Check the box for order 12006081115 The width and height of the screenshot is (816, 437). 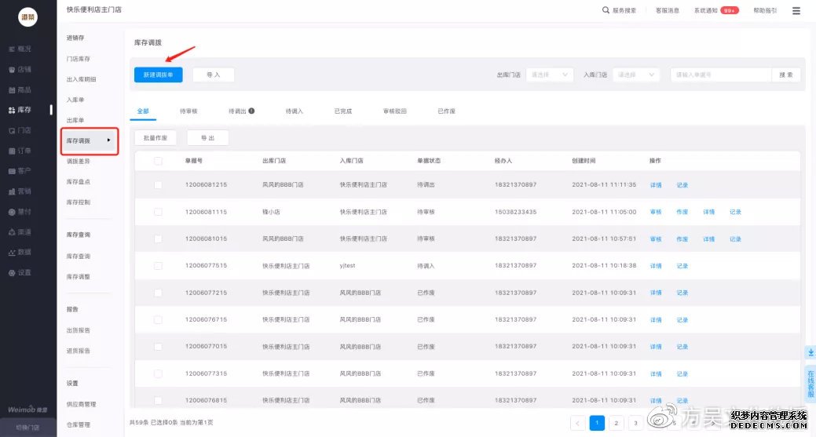(158, 212)
